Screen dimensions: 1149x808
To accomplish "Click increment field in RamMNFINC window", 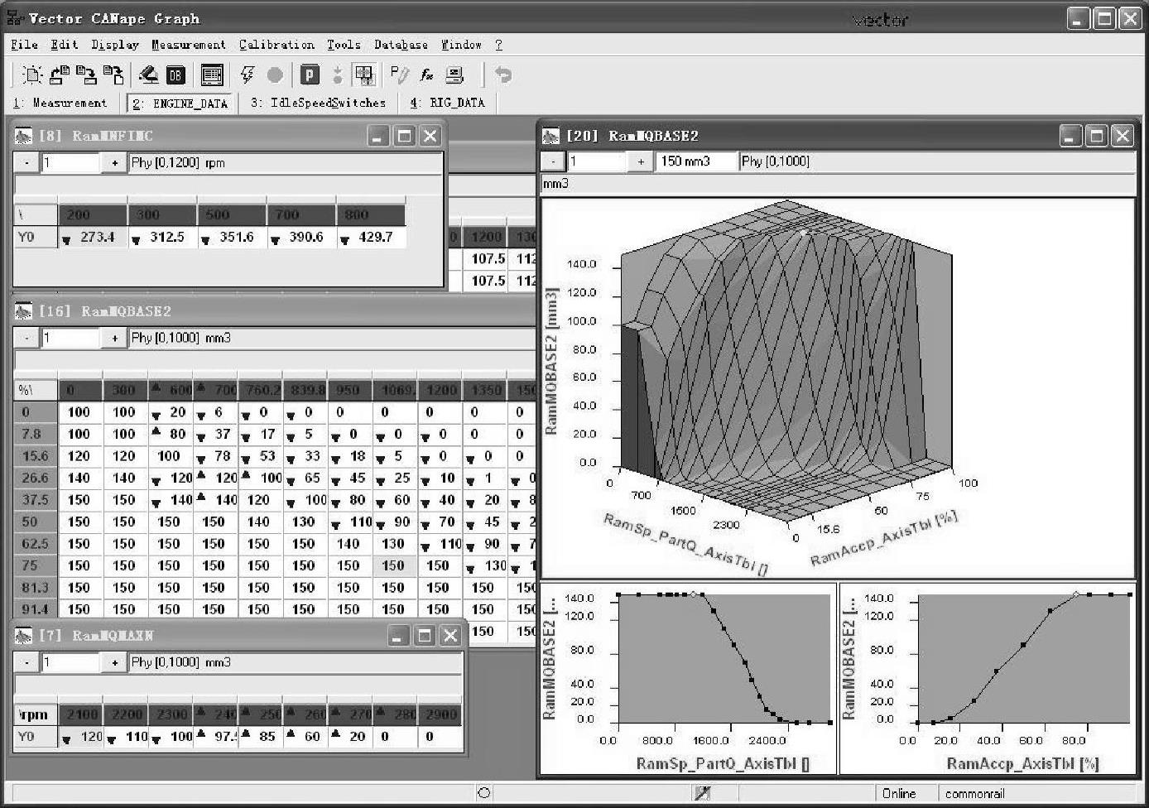I will coord(70,163).
